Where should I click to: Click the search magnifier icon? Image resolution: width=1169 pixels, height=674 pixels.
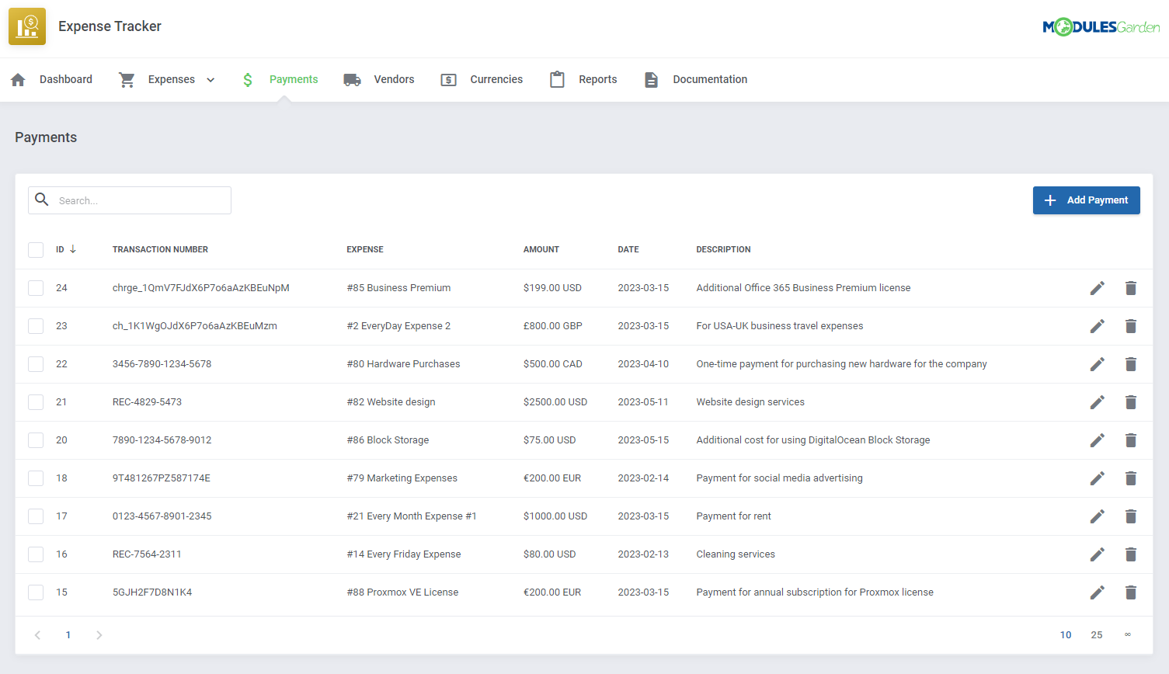42,200
